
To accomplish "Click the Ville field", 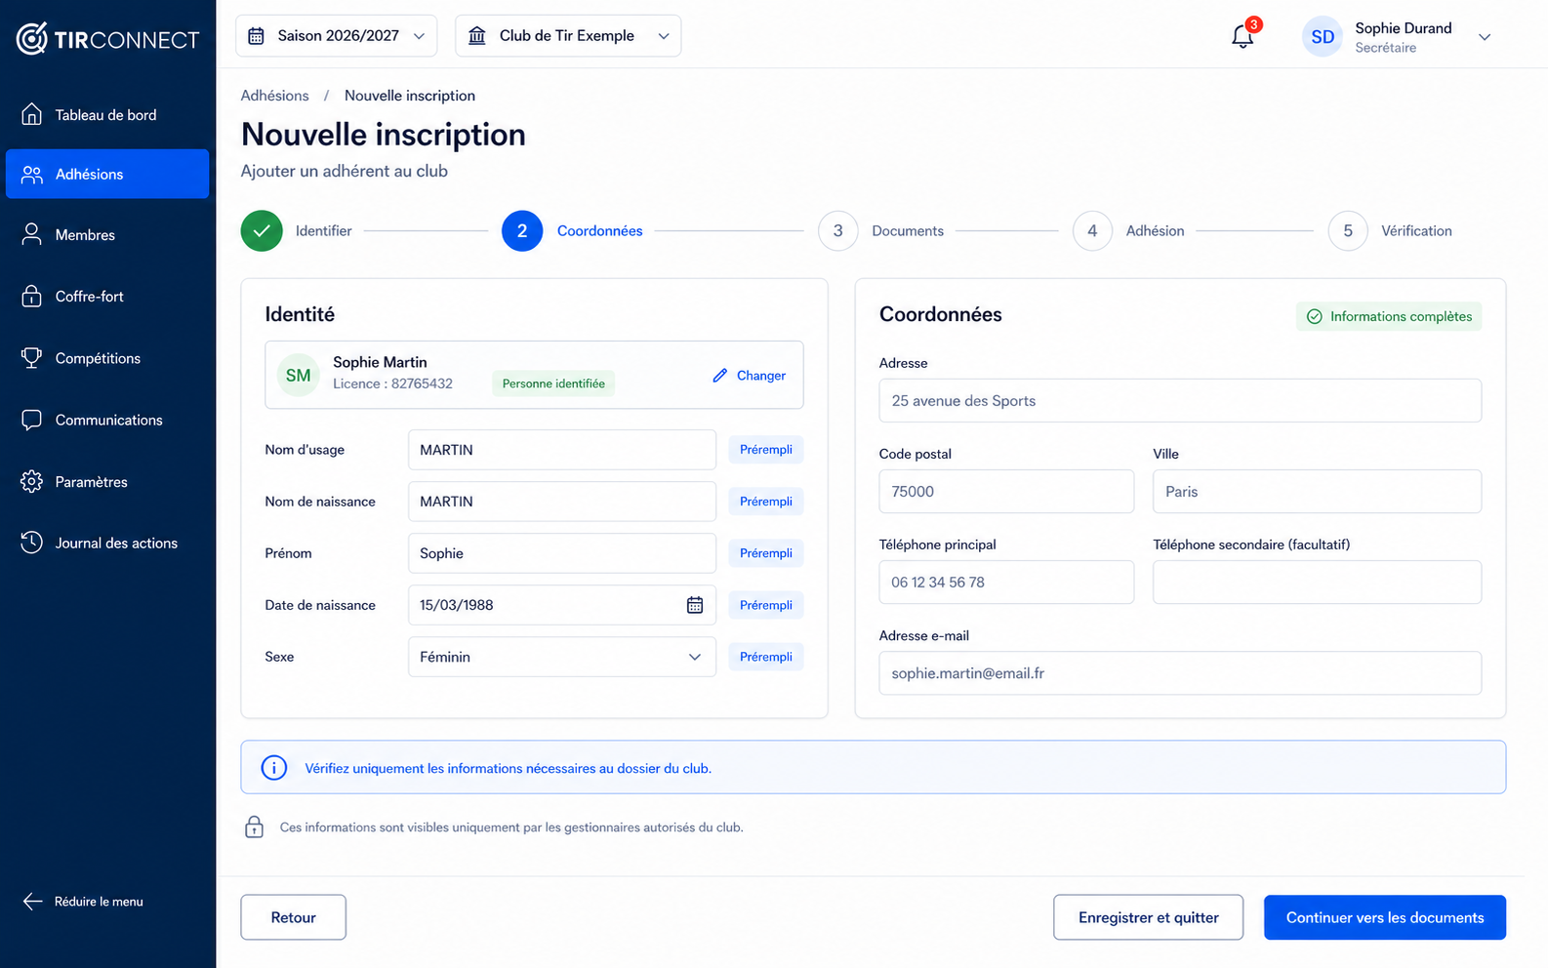I will [1317, 491].
